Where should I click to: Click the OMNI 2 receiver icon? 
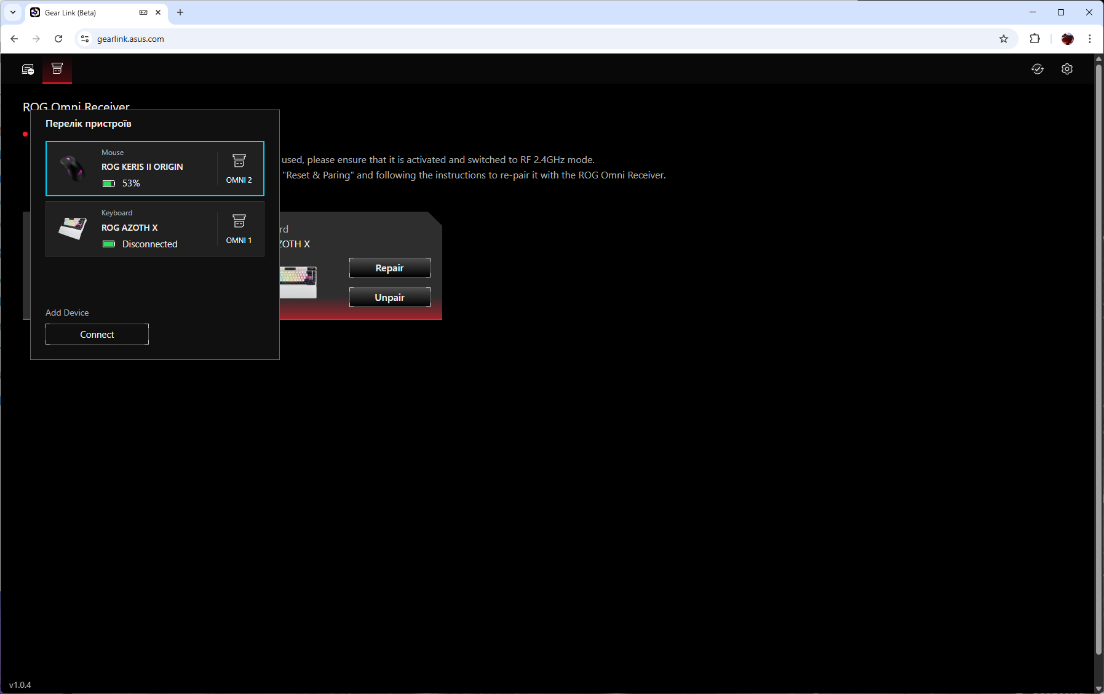(239, 161)
